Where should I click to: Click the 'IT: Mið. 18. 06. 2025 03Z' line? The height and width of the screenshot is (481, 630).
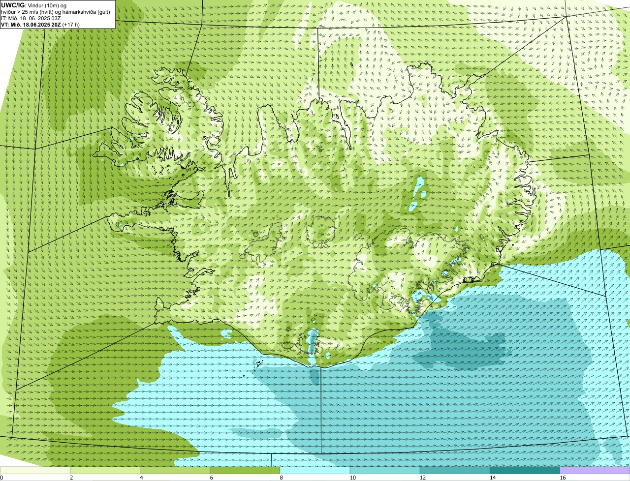[31, 18]
